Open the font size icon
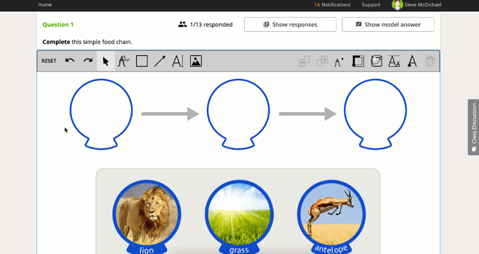The width and height of the screenshot is (479, 254). (394, 62)
